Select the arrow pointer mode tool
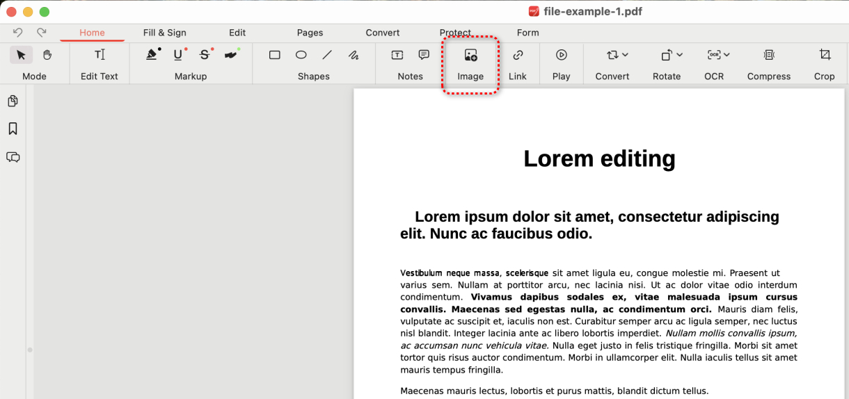The image size is (849, 399). click(x=21, y=55)
